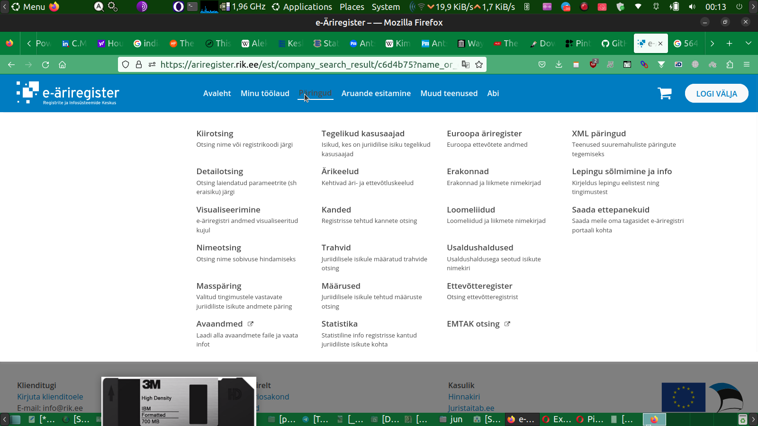Open Juristaitab.ee footer link
Screen dimensions: 758x426
click(471, 408)
